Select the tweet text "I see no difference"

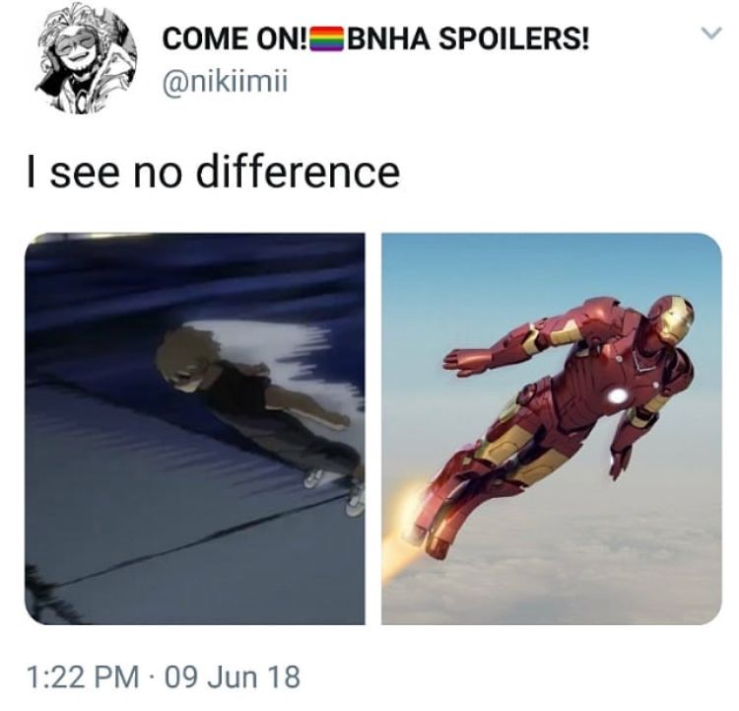pyautogui.click(x=213, y=172)
